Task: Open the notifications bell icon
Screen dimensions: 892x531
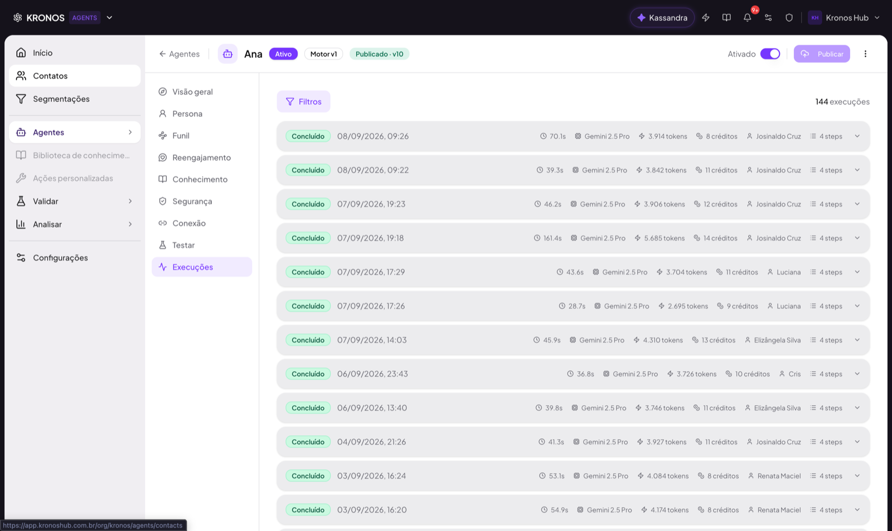Action: click(x=747, y=18)
